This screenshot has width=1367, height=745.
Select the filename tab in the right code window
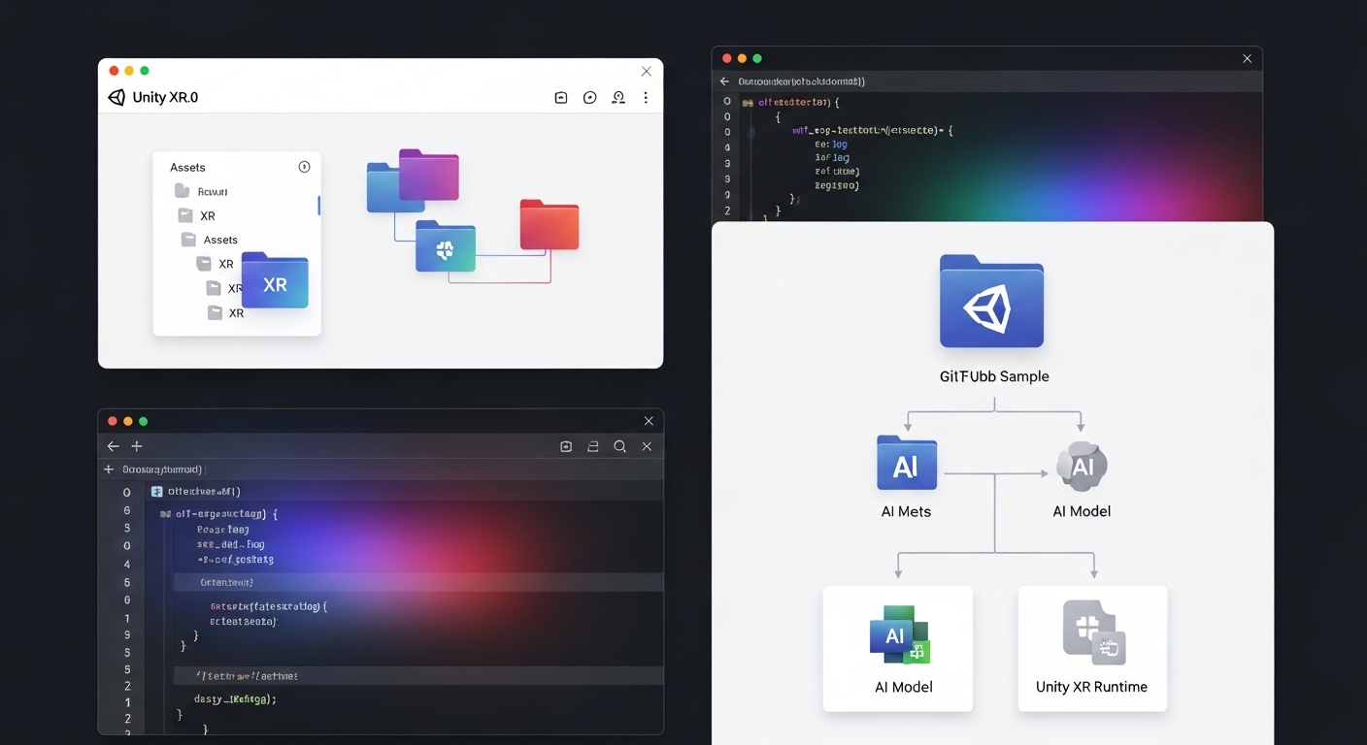[x=796, y=81]
